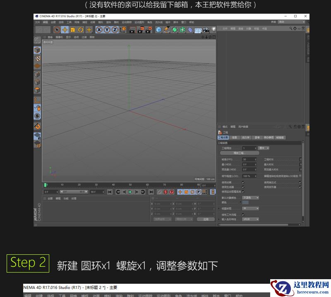Select the Pen spline tool icon
This screenshot has height=297, width=331.
point(166,29)
